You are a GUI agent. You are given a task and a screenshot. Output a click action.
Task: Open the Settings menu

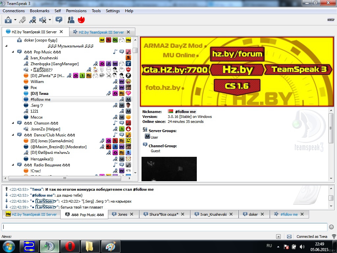coord(113,11)
